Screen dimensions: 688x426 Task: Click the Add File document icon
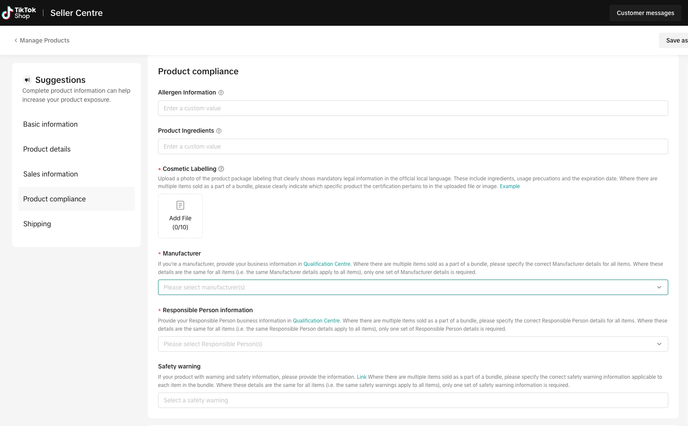pos(180,205)
